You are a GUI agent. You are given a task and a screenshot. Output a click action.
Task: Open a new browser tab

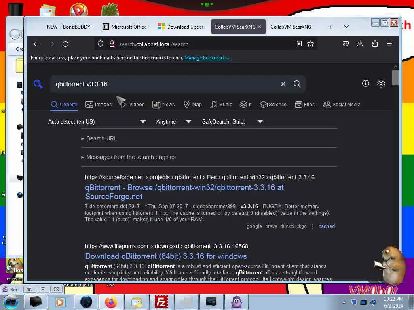(330, 27)
